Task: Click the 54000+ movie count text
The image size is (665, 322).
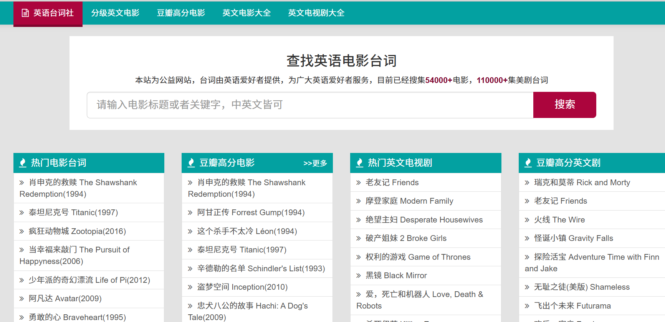Action: 439,80
